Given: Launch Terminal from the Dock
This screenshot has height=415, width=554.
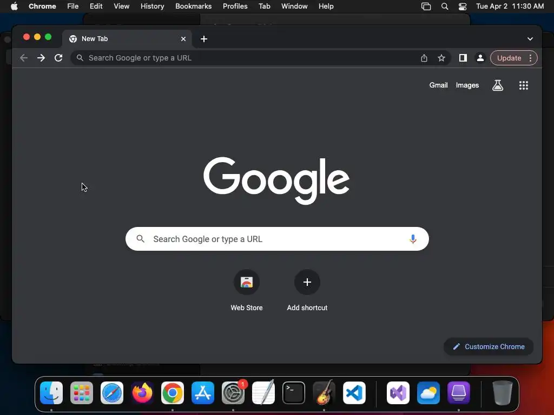Looking at the screenshot, I should pyautogui.click(x=294, y=393).
